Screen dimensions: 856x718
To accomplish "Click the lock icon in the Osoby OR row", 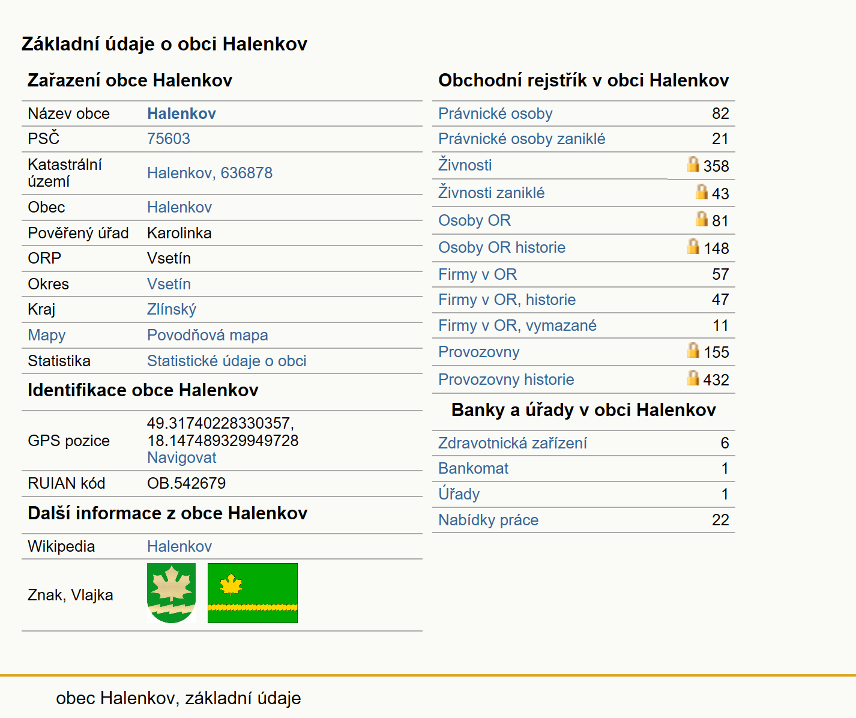I will pyautogui.click(x=702, y=219).
